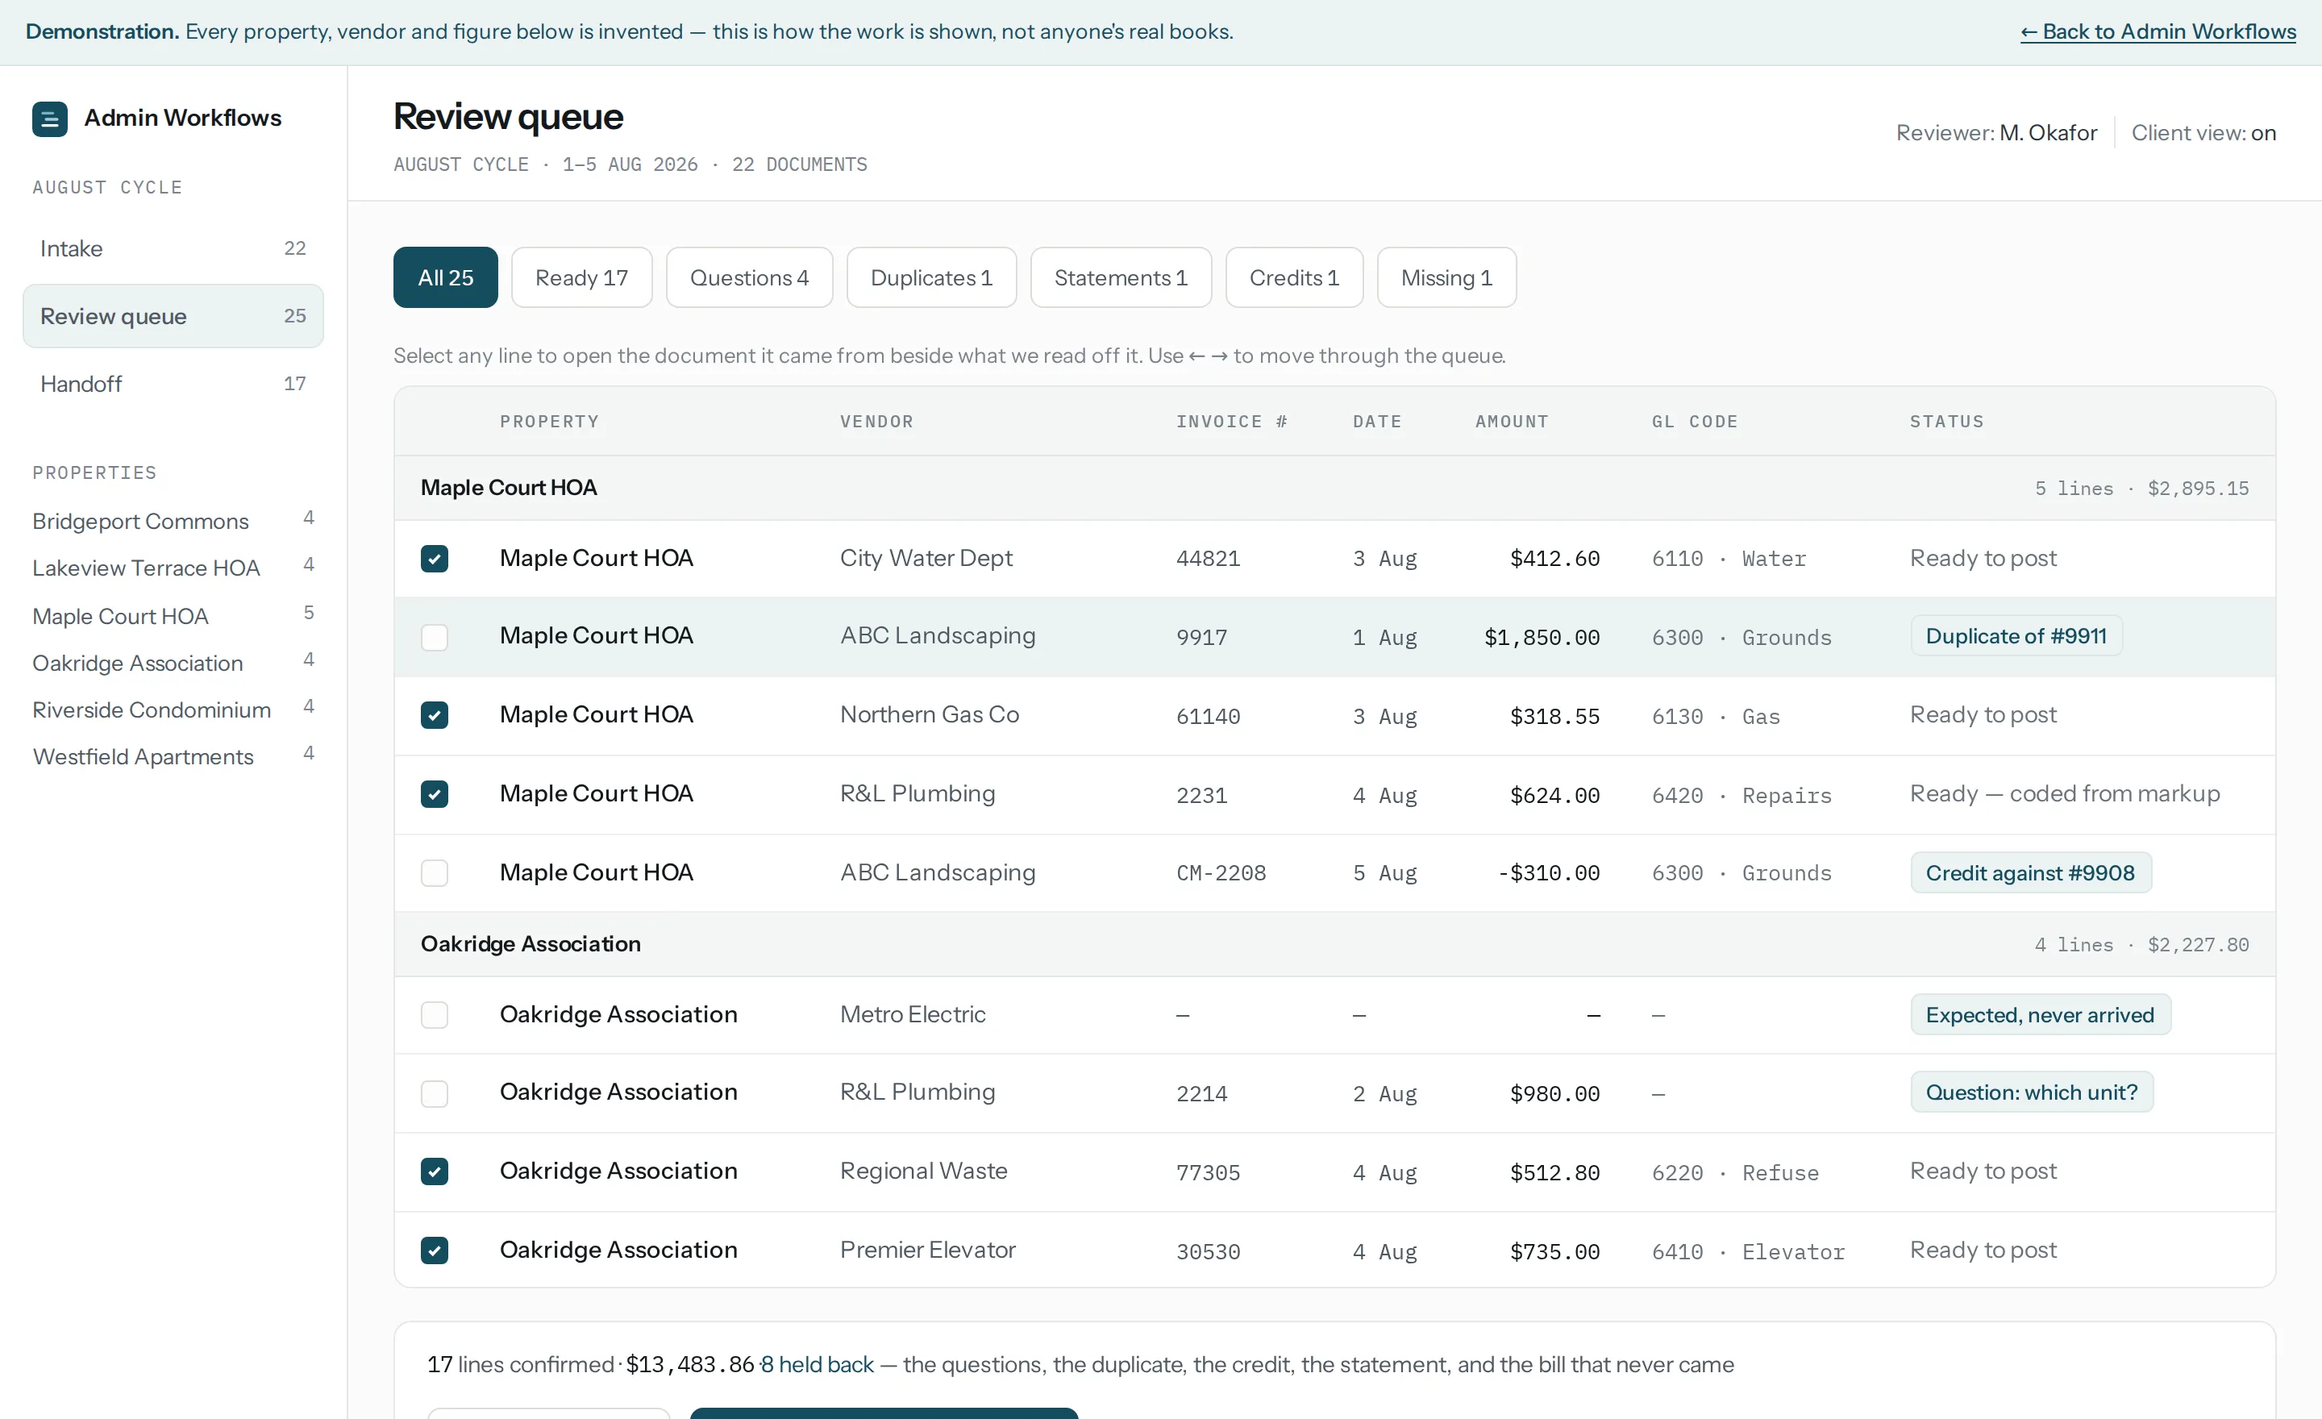Click the Amount column header

(1512, 422)
